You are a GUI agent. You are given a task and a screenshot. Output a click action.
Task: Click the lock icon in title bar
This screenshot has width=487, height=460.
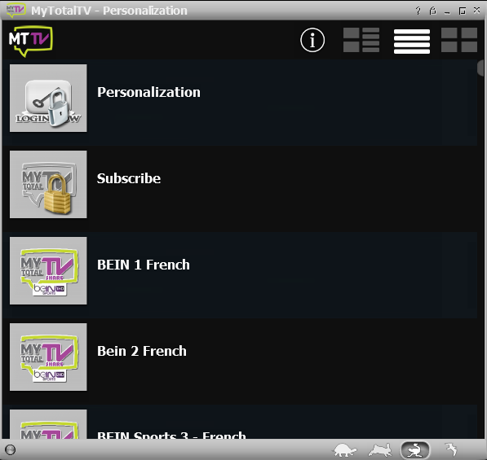(x=432, y=11)
